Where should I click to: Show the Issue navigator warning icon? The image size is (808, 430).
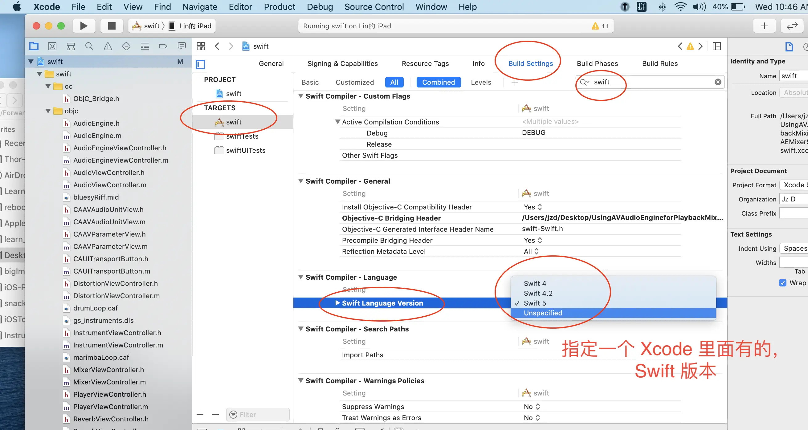(108, 47)
